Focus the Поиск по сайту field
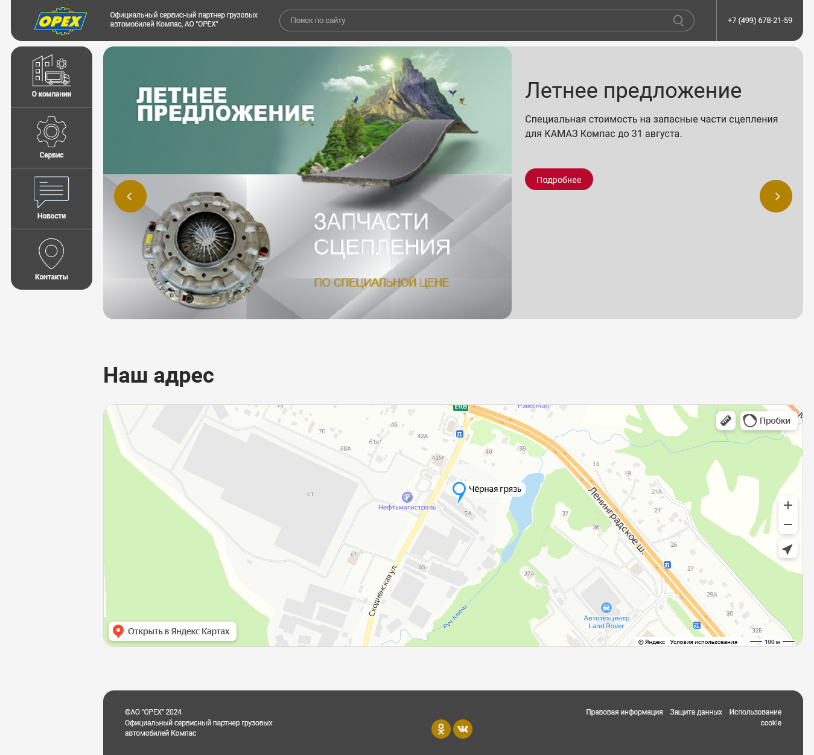Screen dimensions: 814x755 (477, 21)
